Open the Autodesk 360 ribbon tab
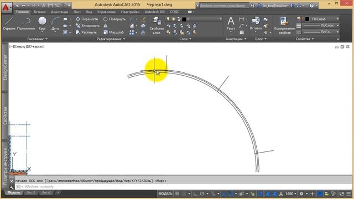The image size is (354, 199). [x=155, y=12]
